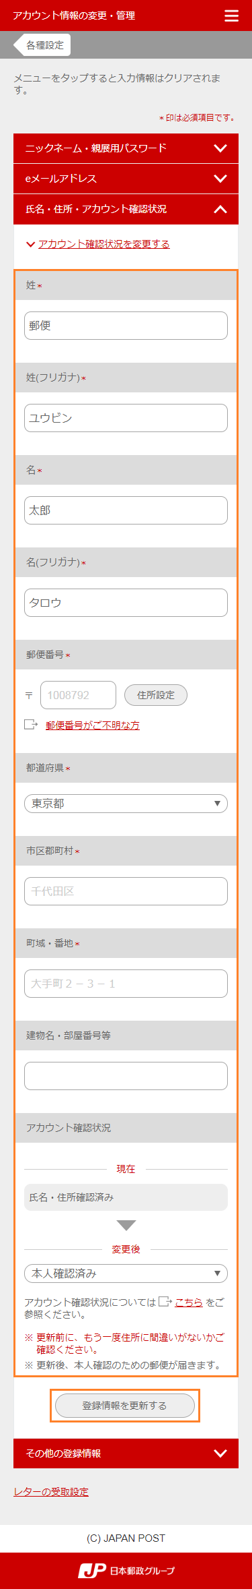Click the 住所設定 button
Viewport: 252px width, 1589px height.
coord(156,695)
